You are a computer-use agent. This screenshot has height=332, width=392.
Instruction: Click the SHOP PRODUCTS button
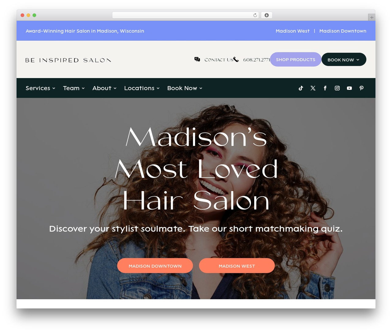(296, 59)
